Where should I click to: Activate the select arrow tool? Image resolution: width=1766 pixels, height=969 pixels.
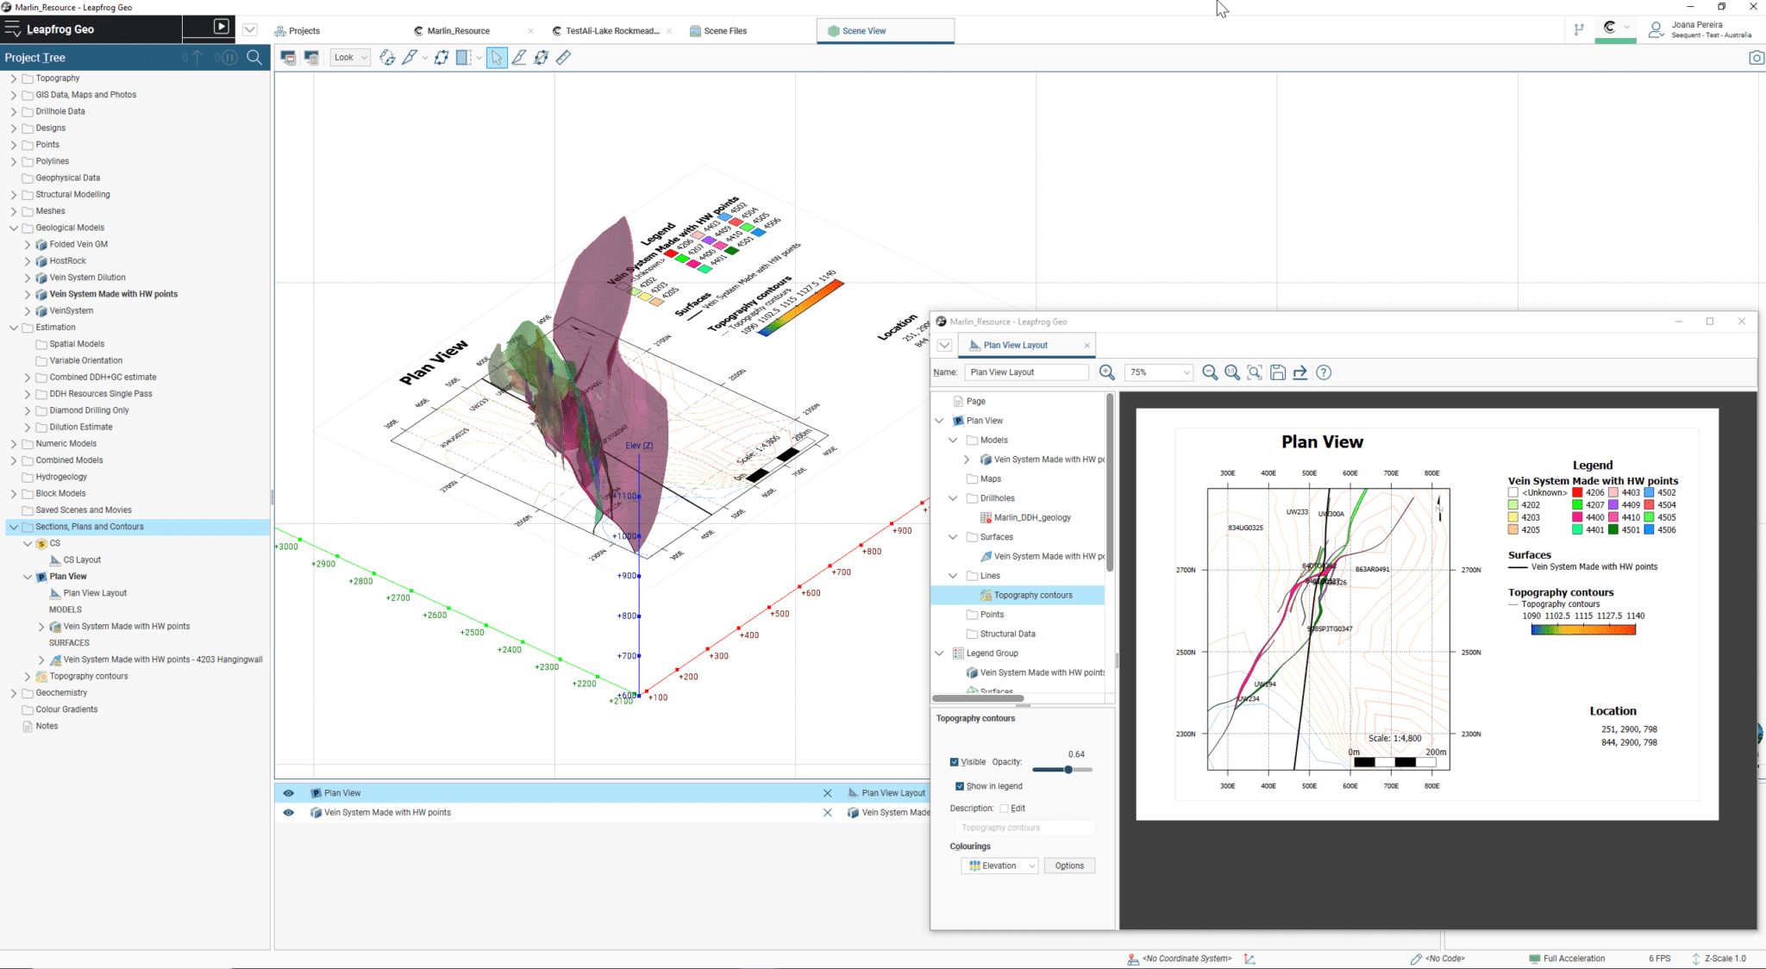coord(497,58)
